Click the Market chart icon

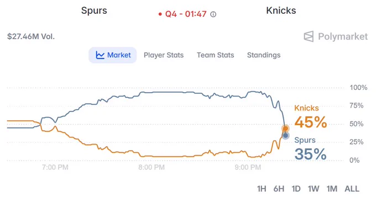pyautogui.click(x=100, y=55)
